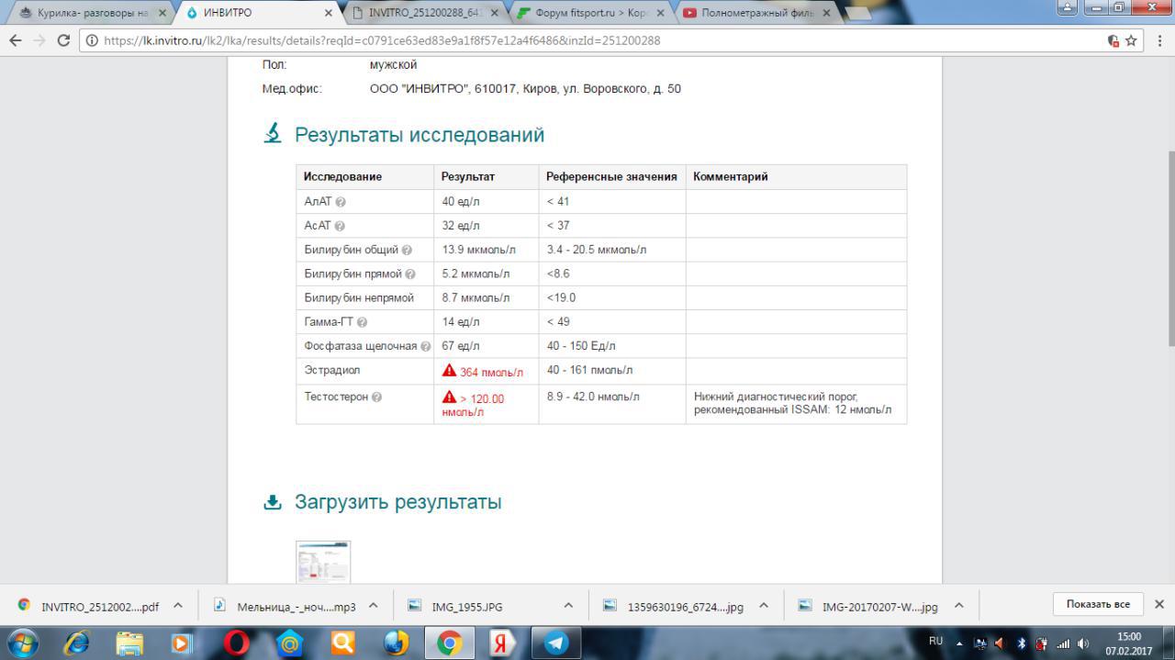Click help icon beside Билирубин общий
This screenshot has width=1175, height=660.
coord(407,250)
